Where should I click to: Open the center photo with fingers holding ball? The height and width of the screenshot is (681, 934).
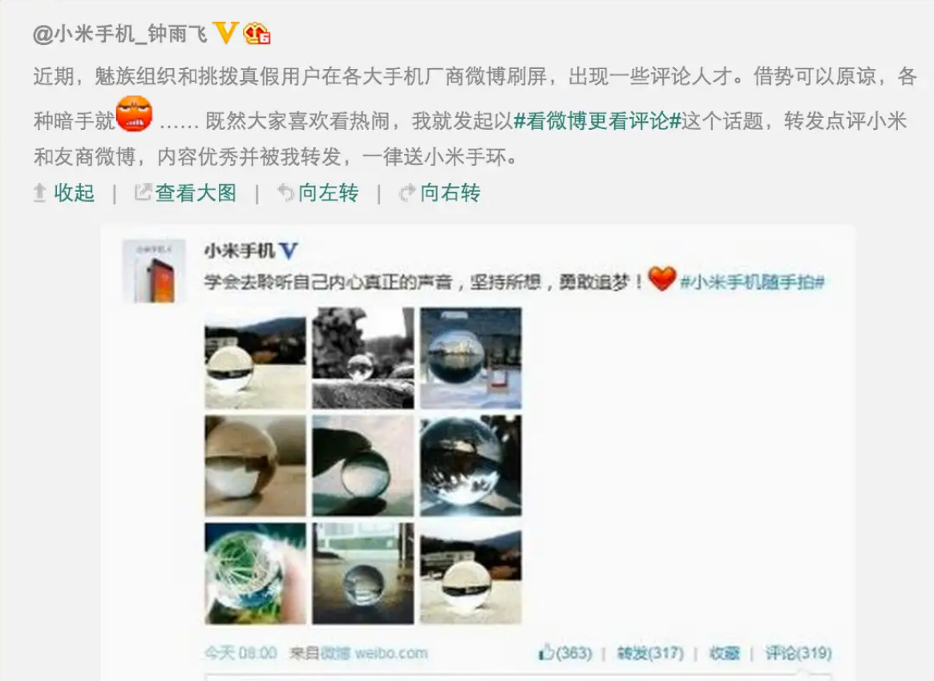coord(362,466)
